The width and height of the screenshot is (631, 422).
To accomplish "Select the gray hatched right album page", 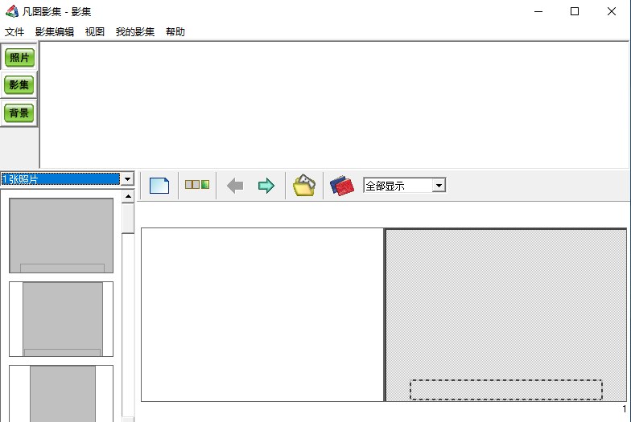I will (505, 315).
